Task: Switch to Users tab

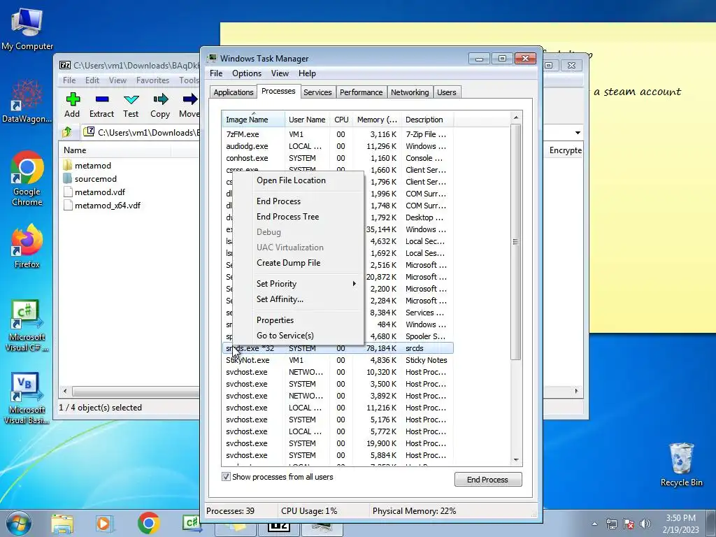Action: click(x=446, y=92)
